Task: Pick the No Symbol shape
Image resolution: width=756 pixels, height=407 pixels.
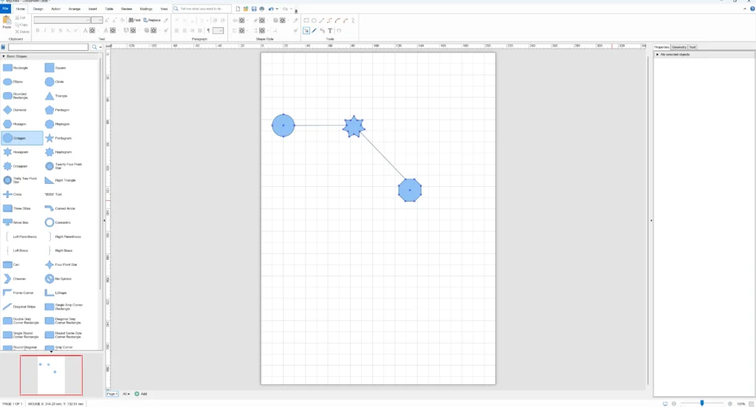Action: pyautogui.click(x=58, y=278)
